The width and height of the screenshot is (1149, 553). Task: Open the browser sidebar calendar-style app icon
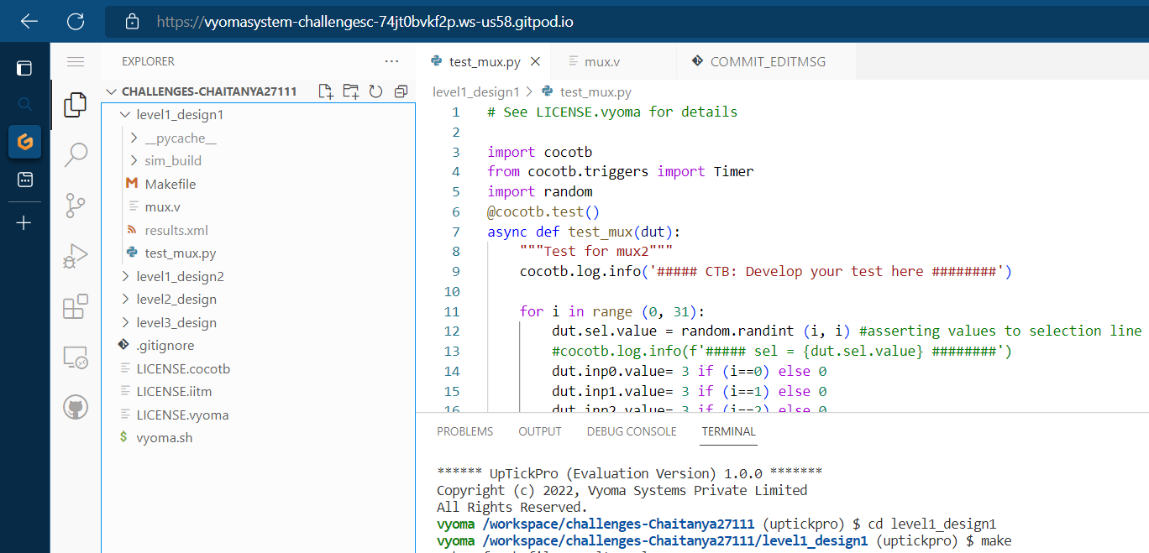point(24,180)
